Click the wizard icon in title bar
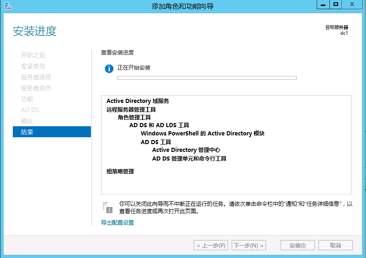This screenshot has height=258, width=366. point(8,6)
